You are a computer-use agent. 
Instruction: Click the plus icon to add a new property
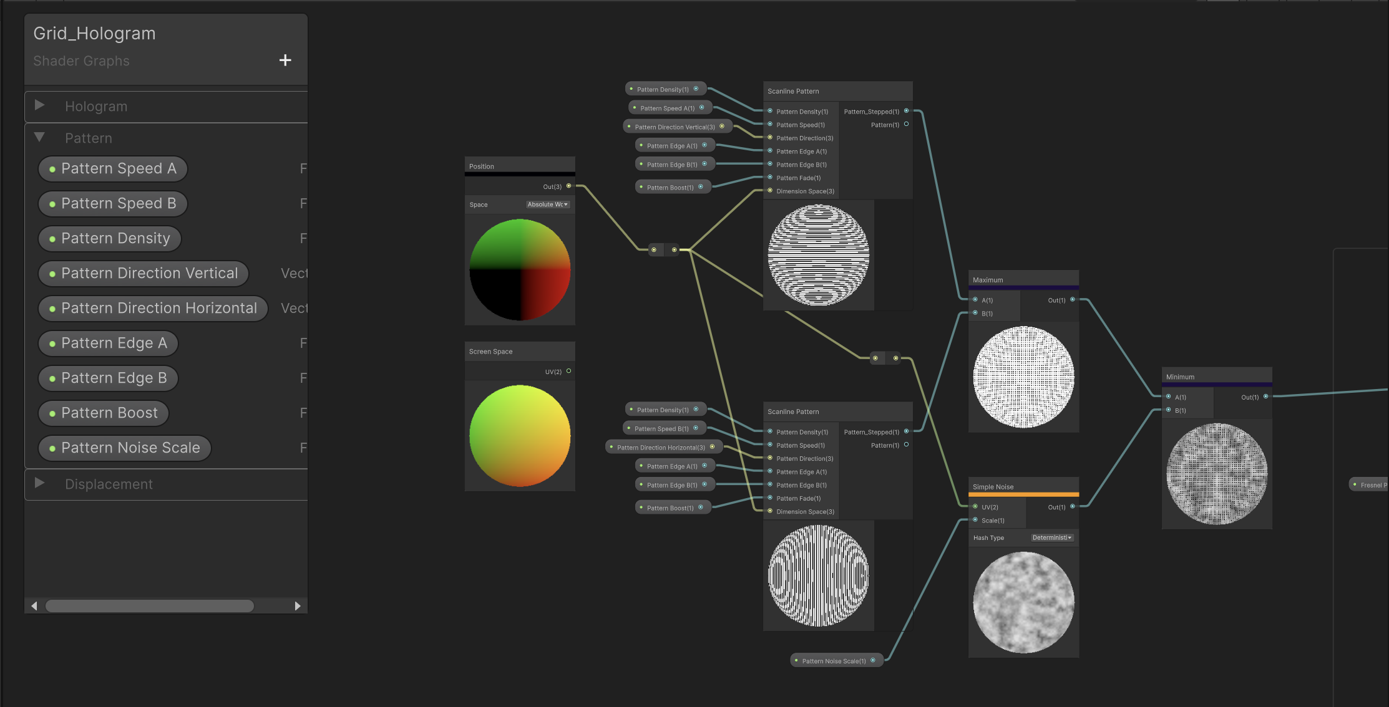pos(285,60)
